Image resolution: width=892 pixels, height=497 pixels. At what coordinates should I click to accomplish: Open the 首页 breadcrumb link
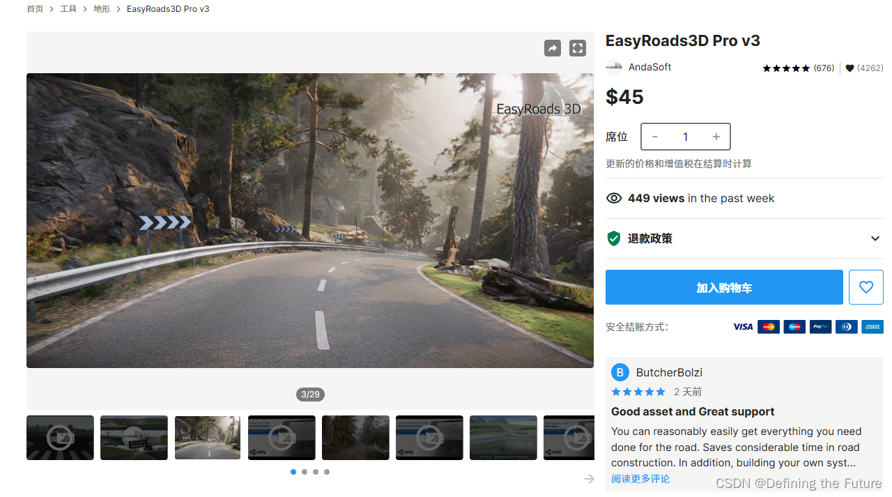click(x=35, y=9)
